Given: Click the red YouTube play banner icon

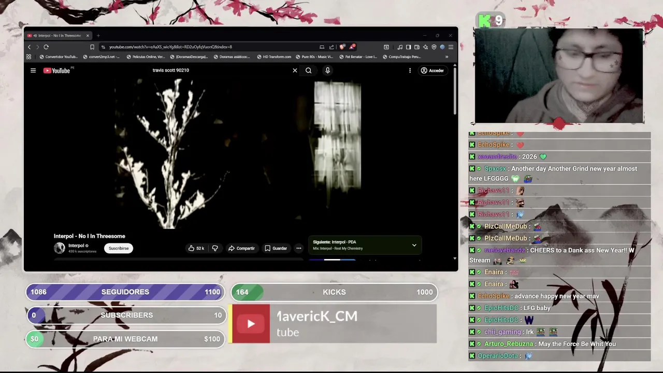Looking at the screenshot, I should (x=251, y=324).
